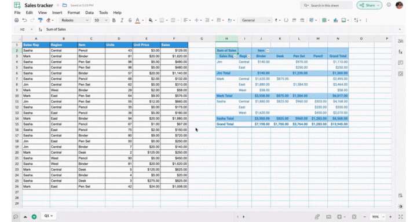Click the green add sheet button

(34, 217)
